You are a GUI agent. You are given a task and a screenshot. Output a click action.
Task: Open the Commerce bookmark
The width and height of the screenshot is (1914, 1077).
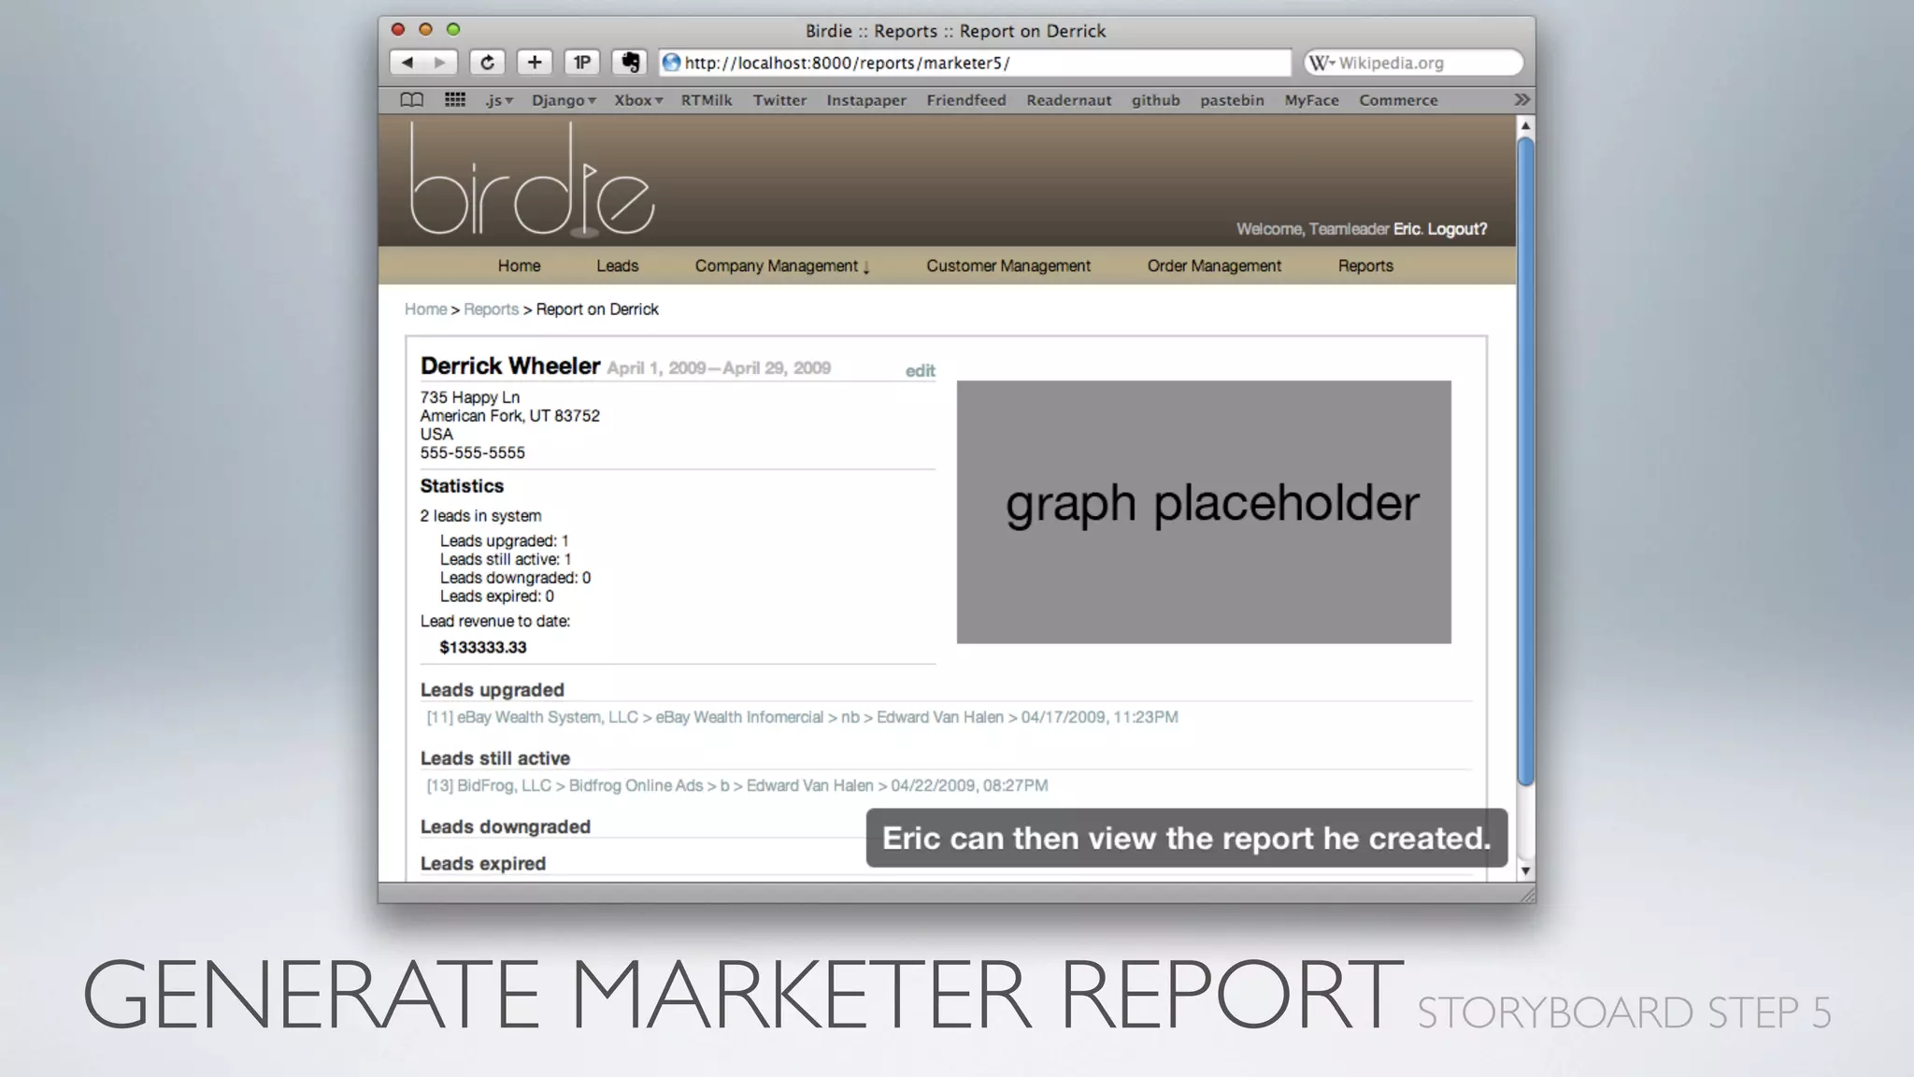(x=1398, y=100)
